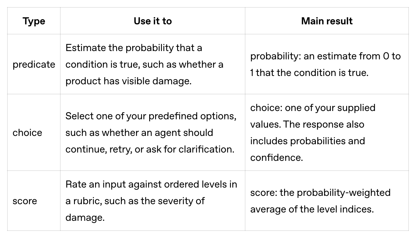The image size is (416, 238).
Task: Click the Type column header
Action: tap(34, 21)
